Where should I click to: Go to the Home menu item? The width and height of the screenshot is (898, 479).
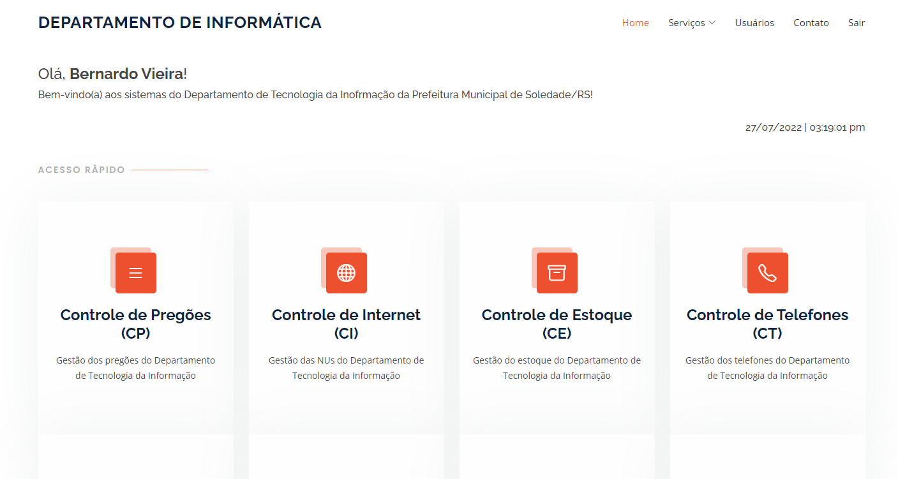click(x=635, y=23)
